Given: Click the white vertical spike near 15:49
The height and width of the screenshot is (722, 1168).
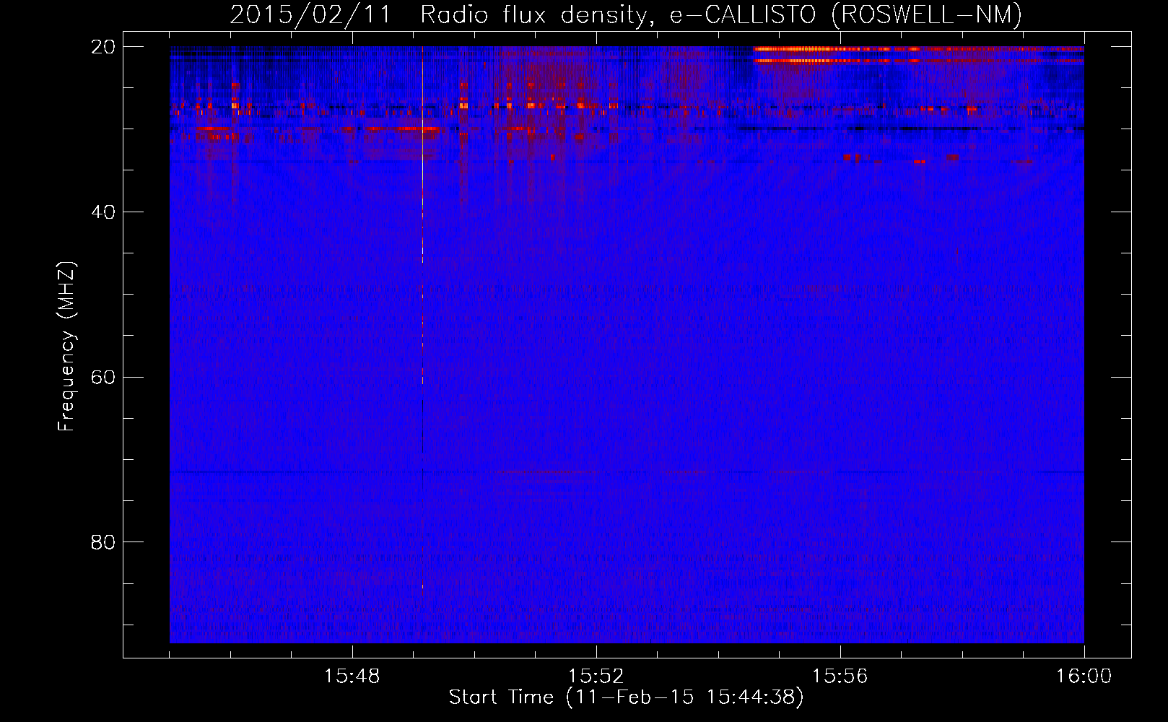Looking at the screenshot, I should pyautogui.click(x=422, y=217).
